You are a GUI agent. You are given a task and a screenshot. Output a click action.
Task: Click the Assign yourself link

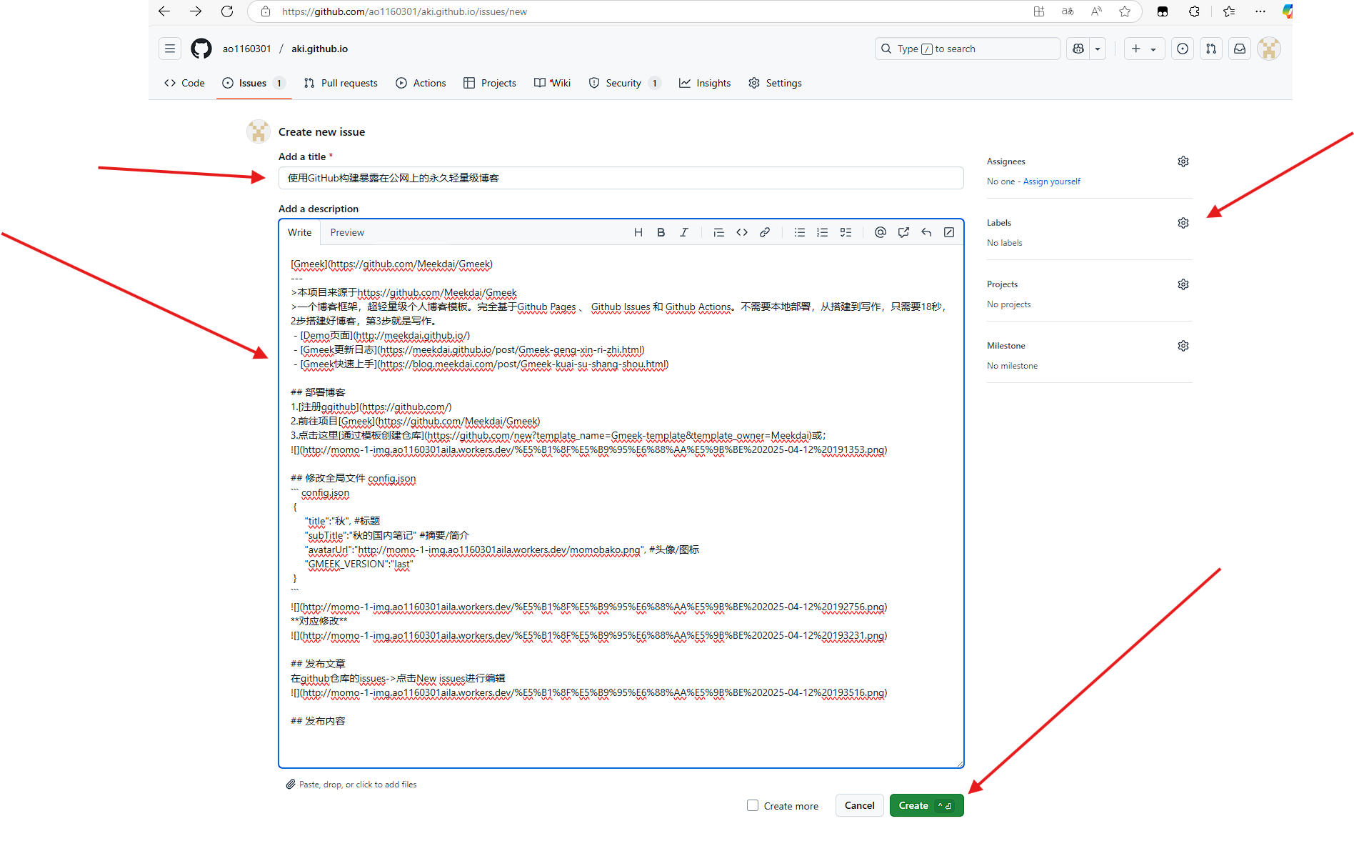[1051, 181]
